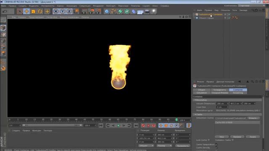Activate the Scale tool
Viewport: 269px width, 151px height.
tap(33, 11)
